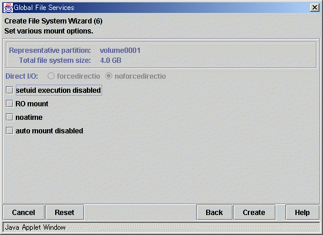Open the Help button

302,212
